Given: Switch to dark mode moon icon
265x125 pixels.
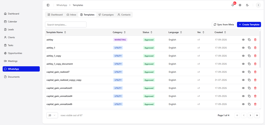Looking at the screenshot, I should point(247,5).
